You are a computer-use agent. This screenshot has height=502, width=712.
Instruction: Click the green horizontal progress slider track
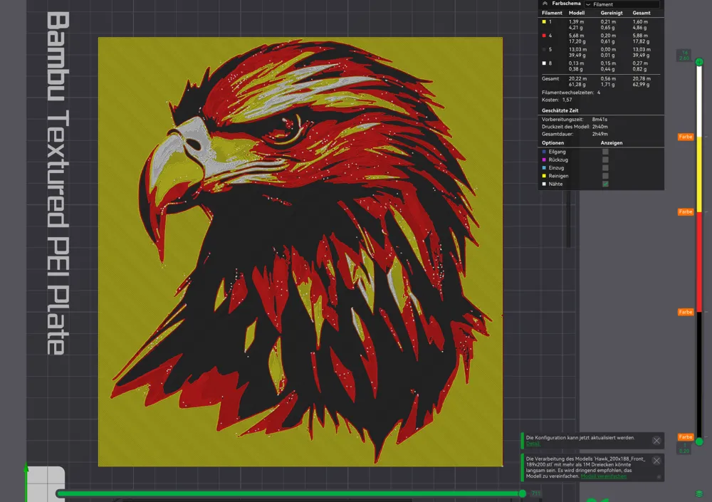click(x=289, y=493)
